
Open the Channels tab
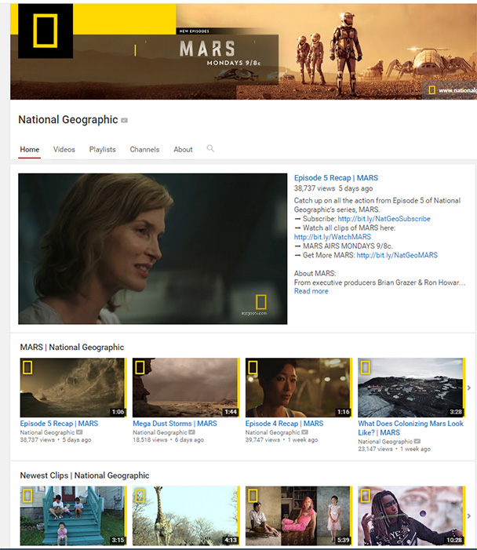click(144, 149)
